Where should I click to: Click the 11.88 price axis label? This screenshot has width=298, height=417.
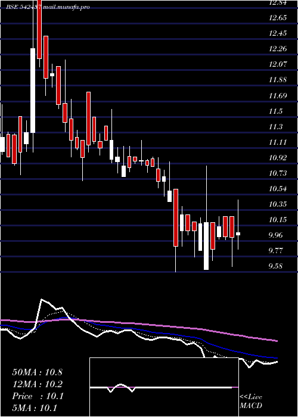pos(278,80)
